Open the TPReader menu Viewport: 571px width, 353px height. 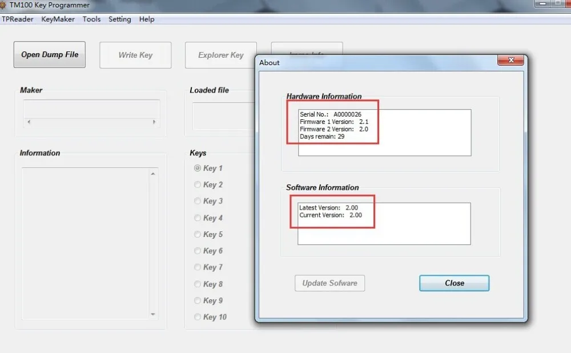18,19
